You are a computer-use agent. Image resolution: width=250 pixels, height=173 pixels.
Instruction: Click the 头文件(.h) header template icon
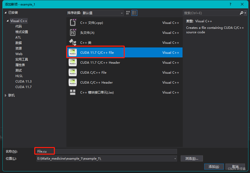click(73, 33)
